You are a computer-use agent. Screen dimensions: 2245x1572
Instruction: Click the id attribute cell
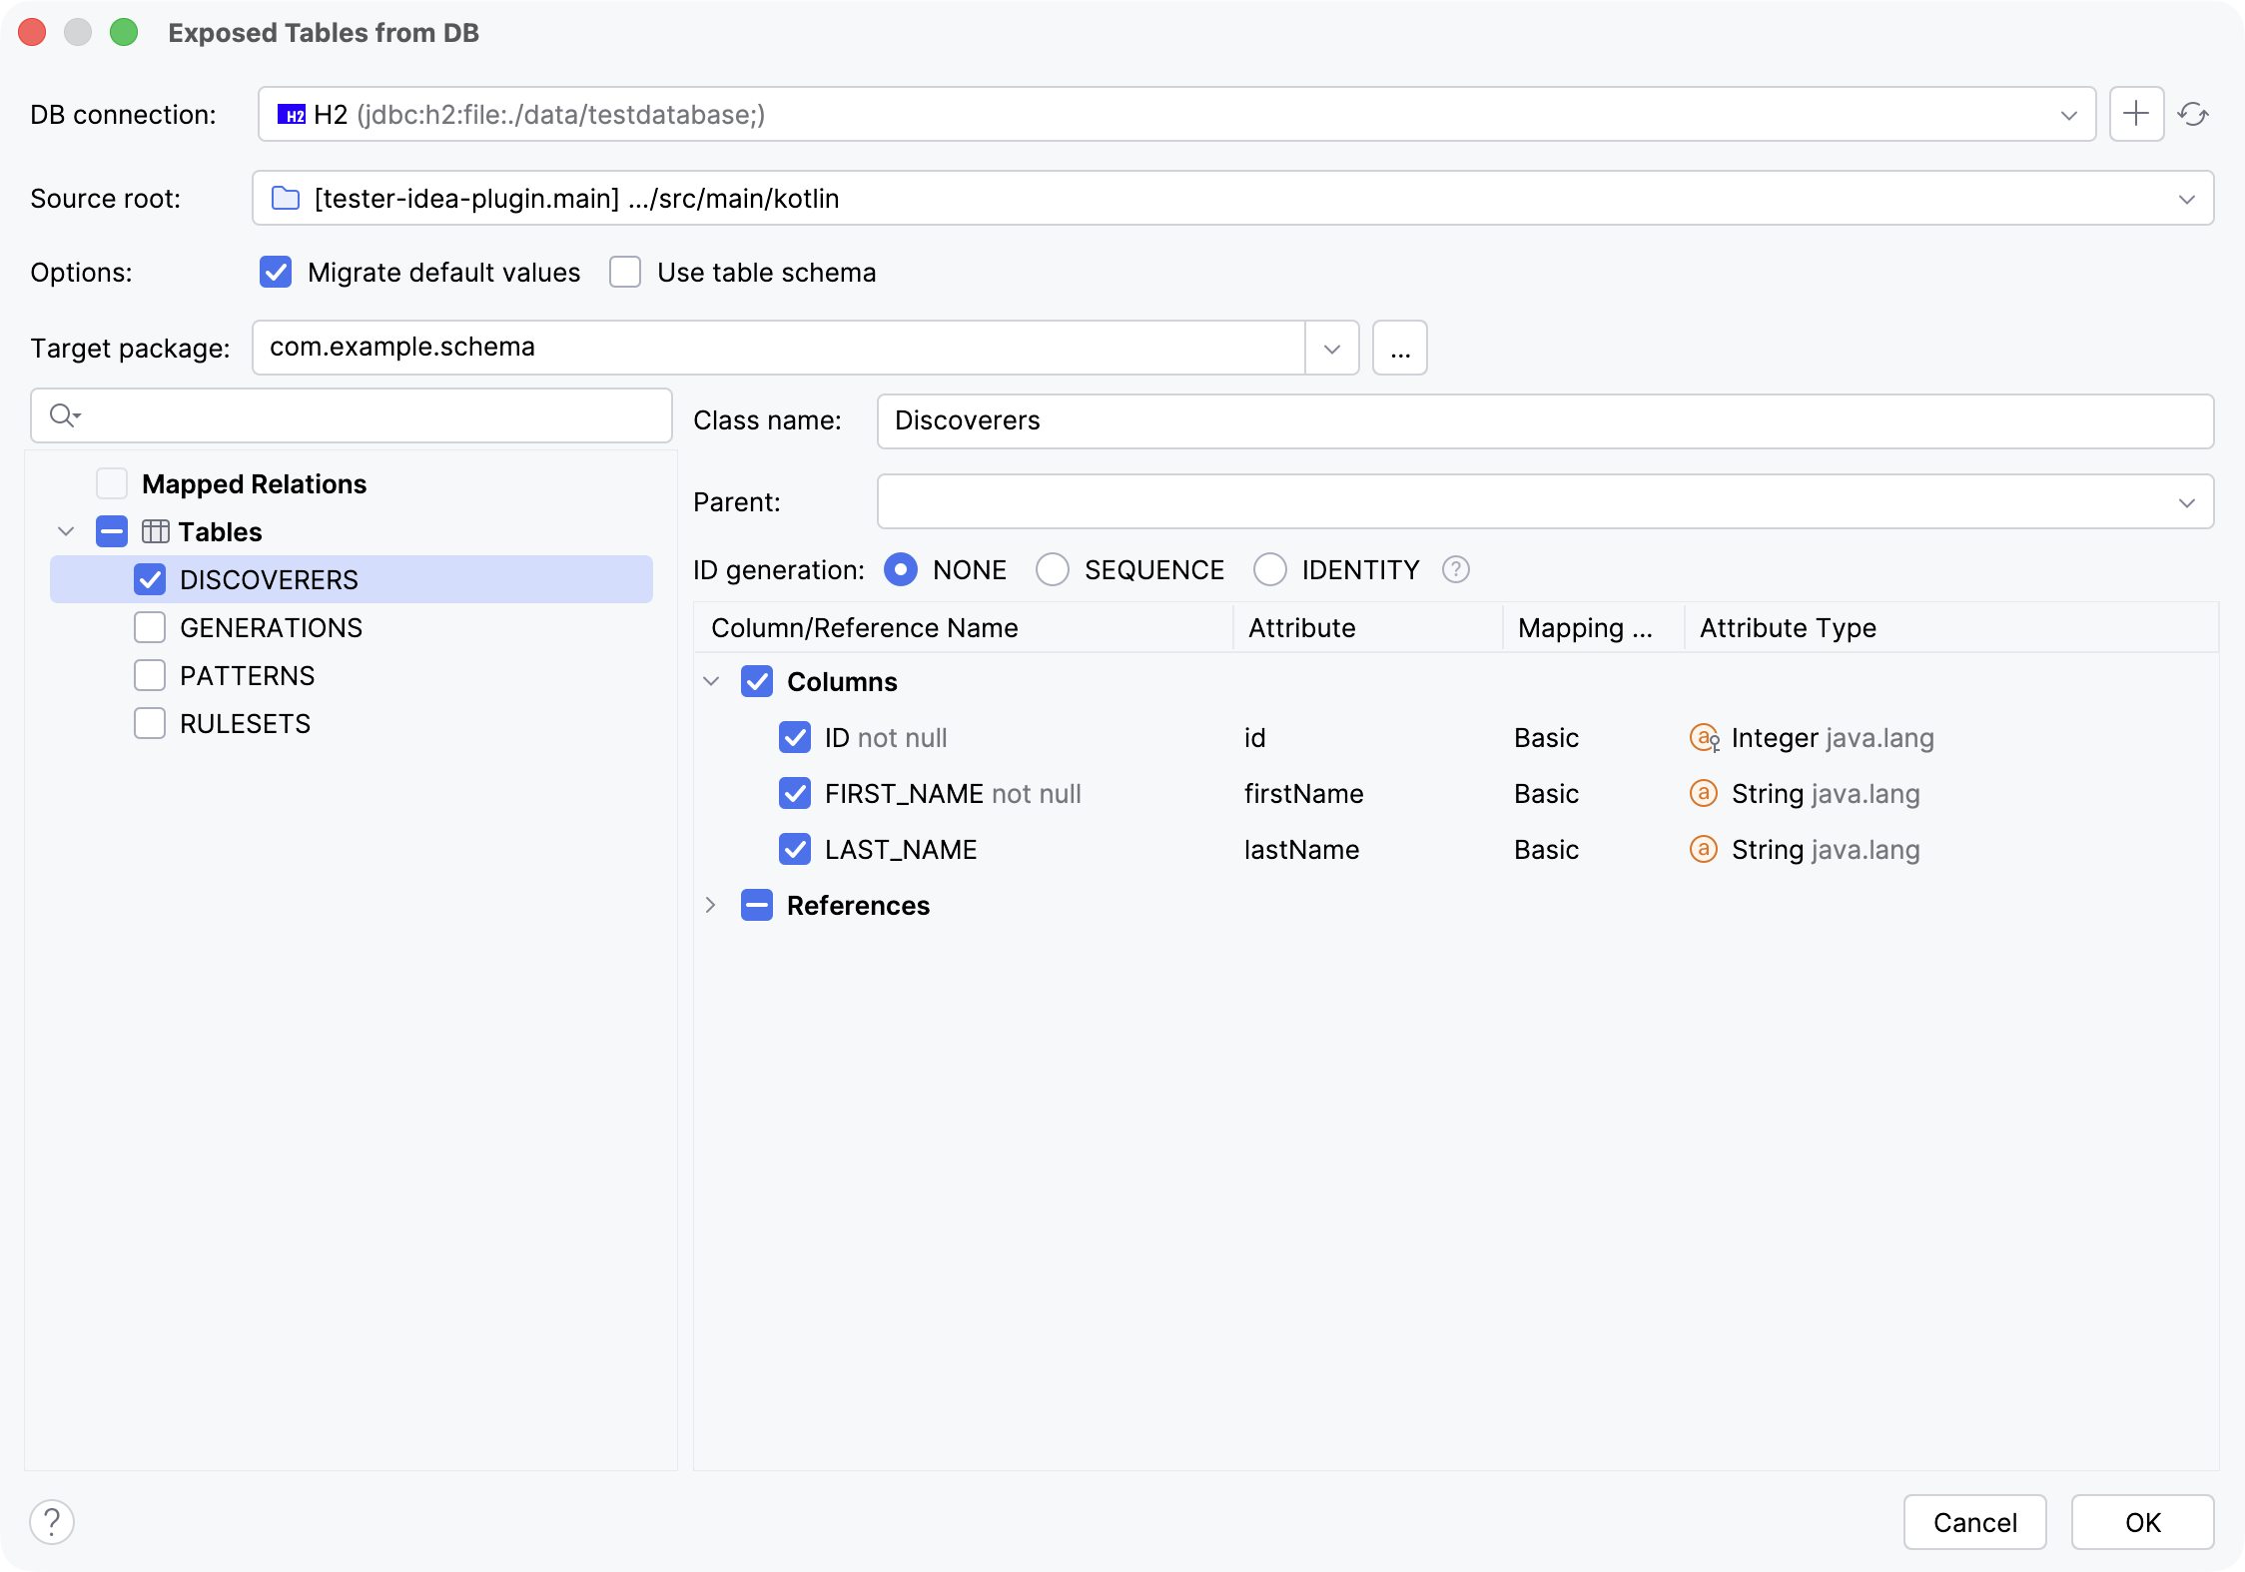(x=1255, y=737)
